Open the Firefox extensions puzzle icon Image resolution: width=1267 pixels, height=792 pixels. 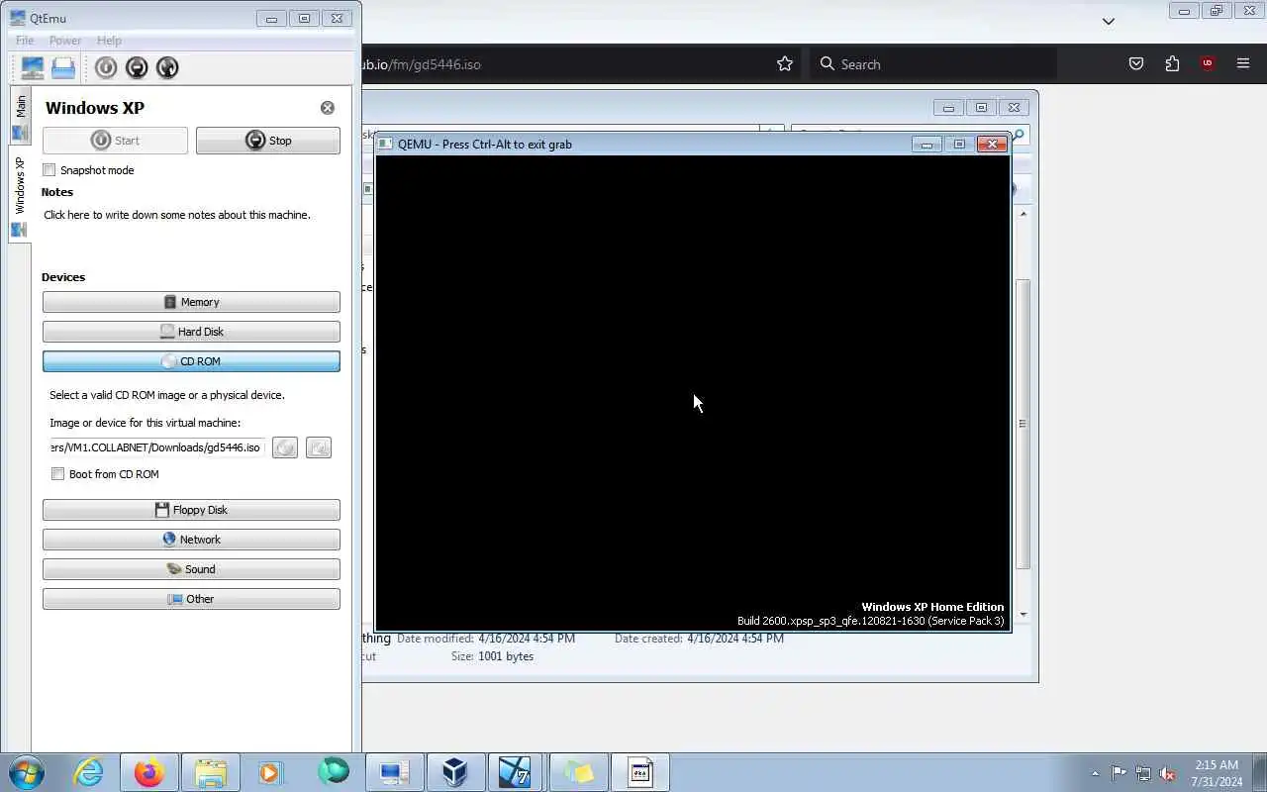[x=1172, y=64]
